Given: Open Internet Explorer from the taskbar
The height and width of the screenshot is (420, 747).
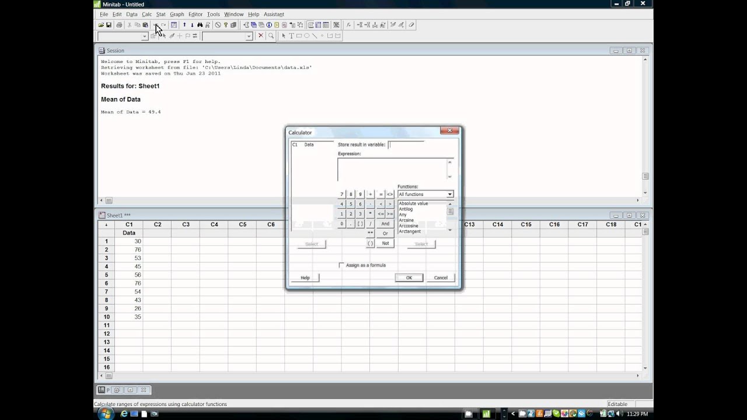Looking at the screenshot, I should pos(124,414).
